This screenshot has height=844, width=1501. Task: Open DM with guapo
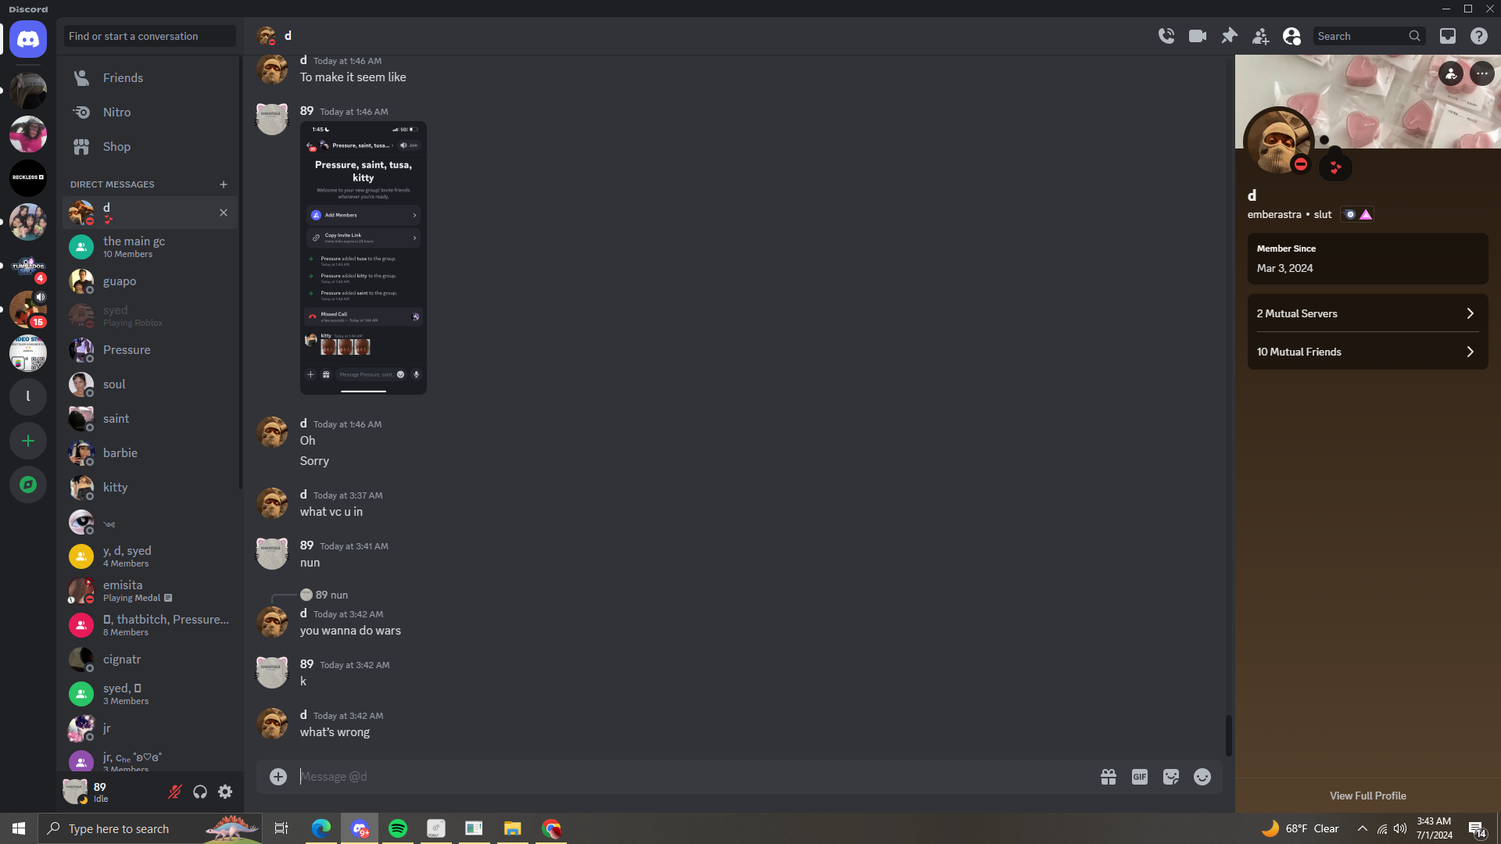150,281
